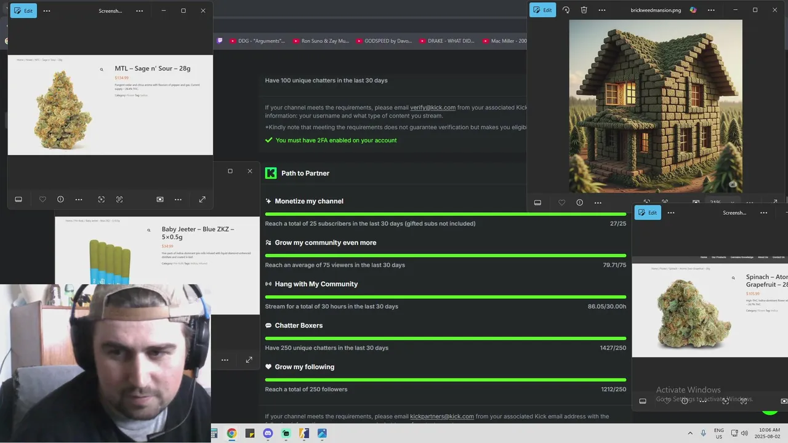Click the Chatter Boxers heading
788x443 pixels.
click(x=299, y=325)
